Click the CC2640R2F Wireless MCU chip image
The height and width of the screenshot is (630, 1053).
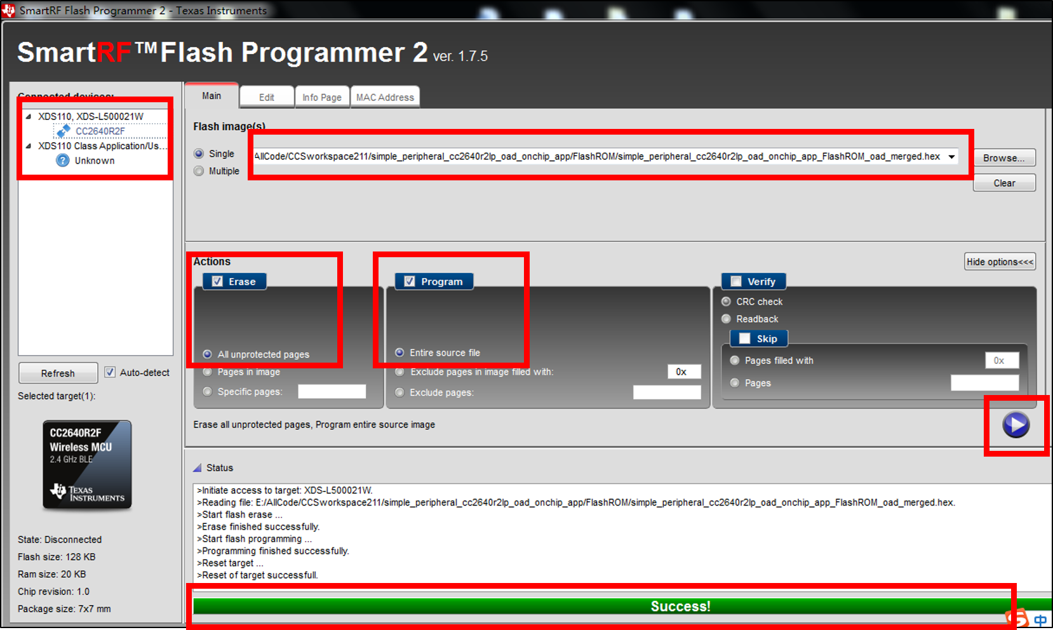point(87,464)
